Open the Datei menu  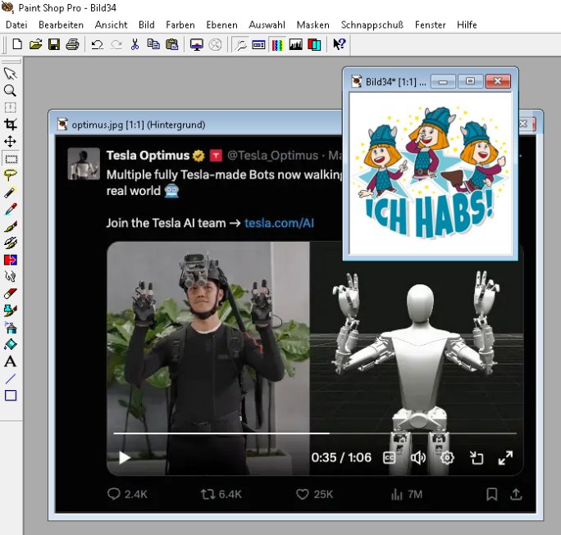pyautogui.click(x=16, y=25)
